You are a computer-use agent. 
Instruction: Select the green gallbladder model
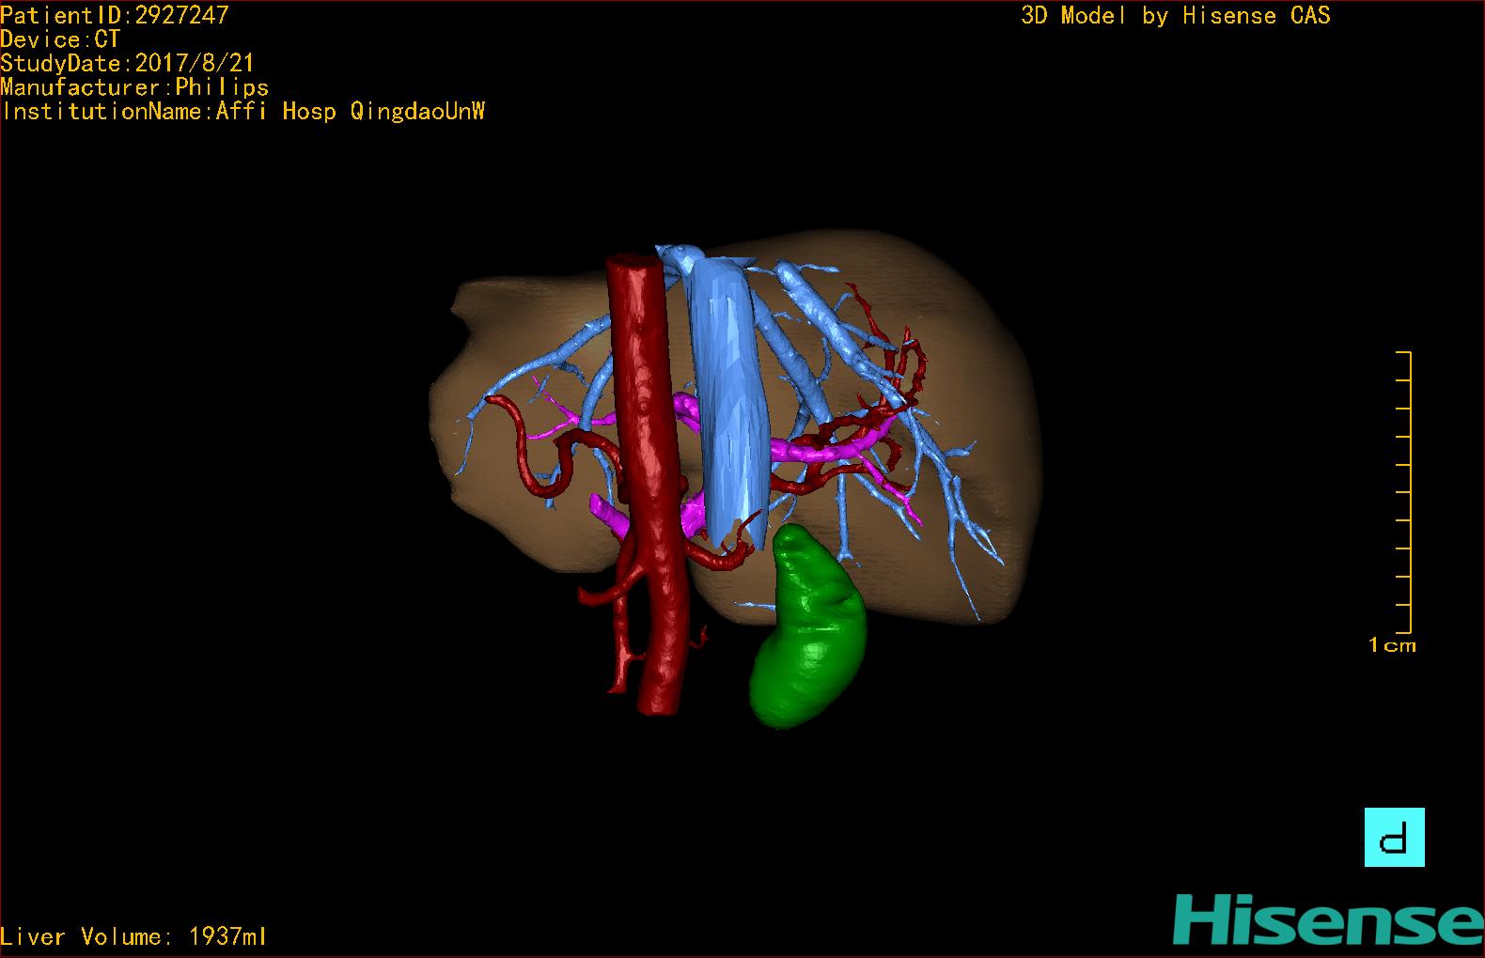coord(808,629)
